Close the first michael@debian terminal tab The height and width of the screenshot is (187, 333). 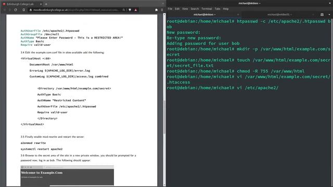pyautogui.click(x=238, y=15)
